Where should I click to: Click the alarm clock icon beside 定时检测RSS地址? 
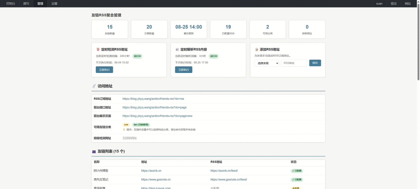click(98, 50)
